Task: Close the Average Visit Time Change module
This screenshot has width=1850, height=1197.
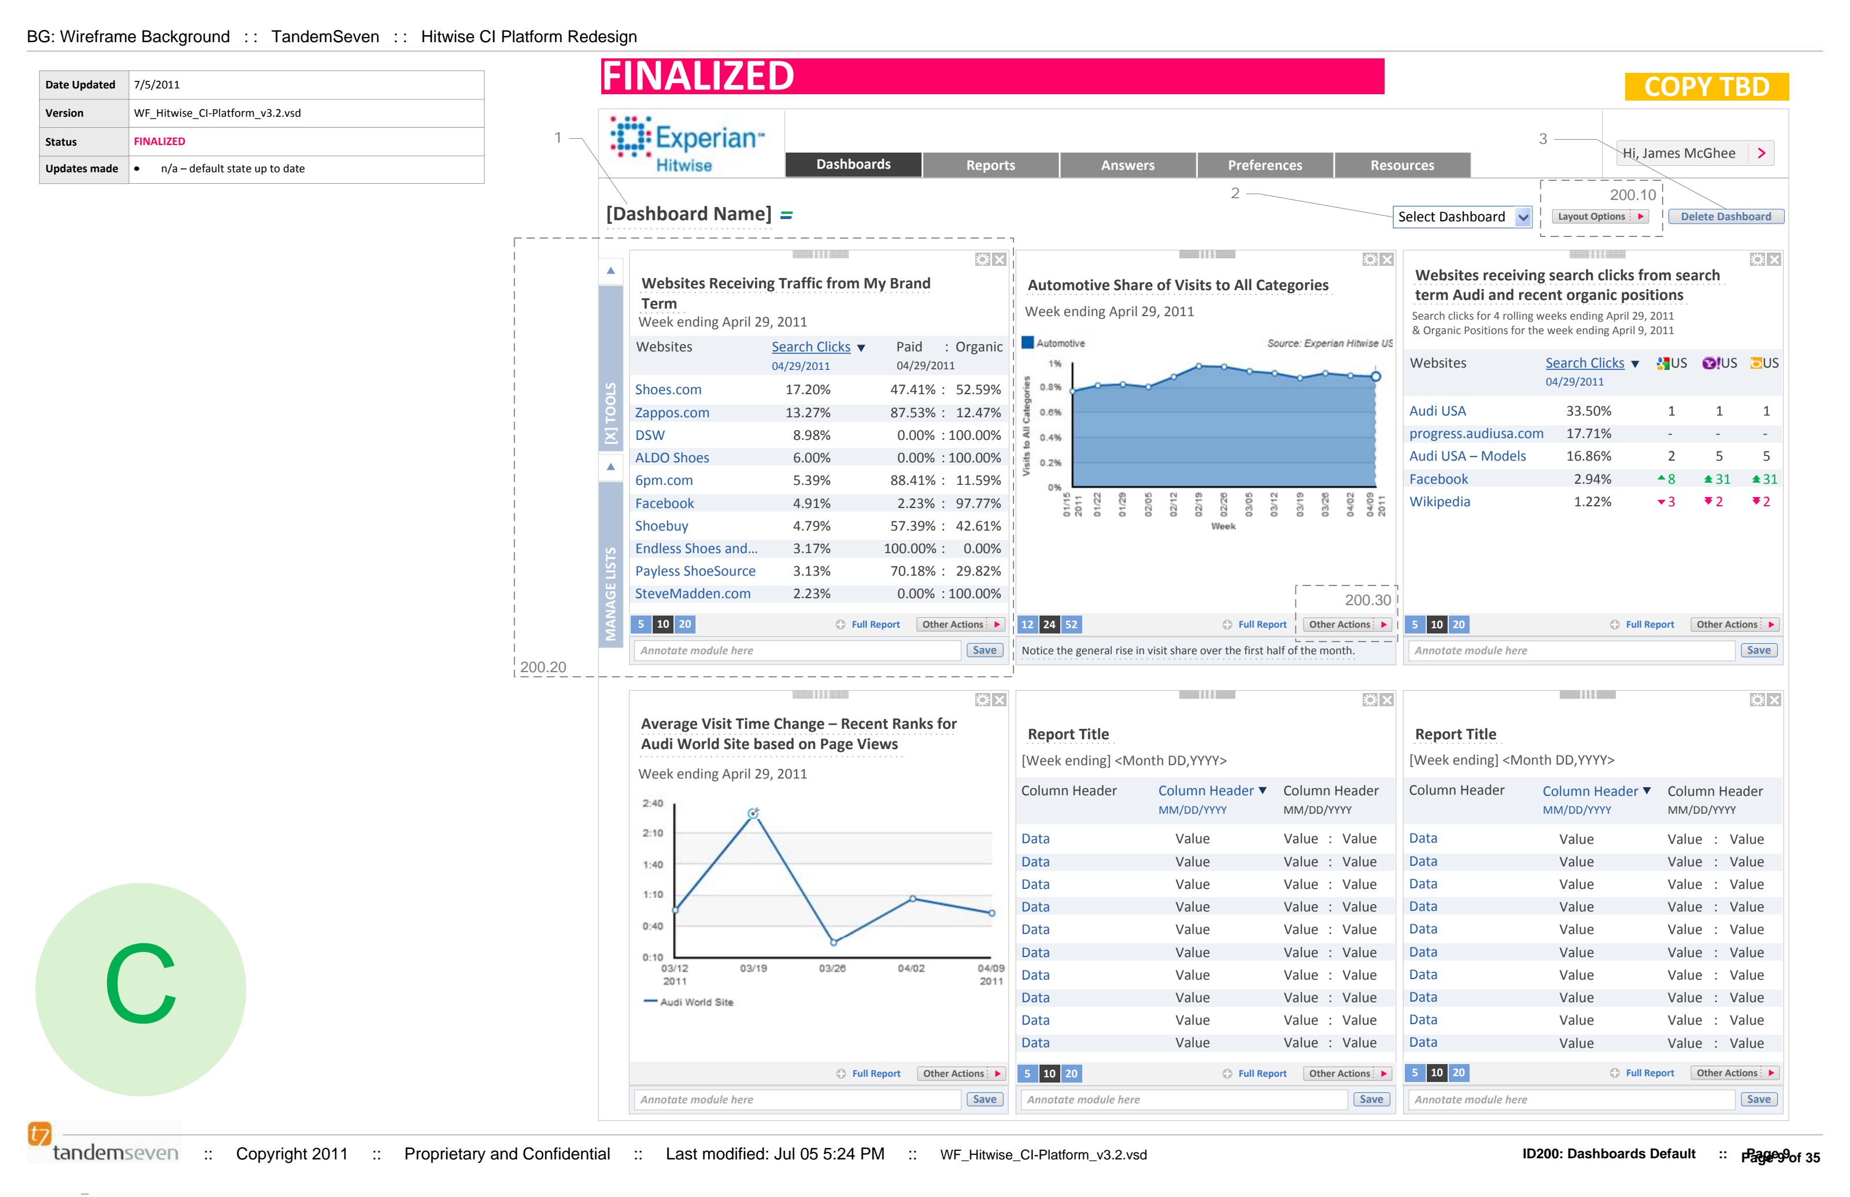Action: [1000, 701]
